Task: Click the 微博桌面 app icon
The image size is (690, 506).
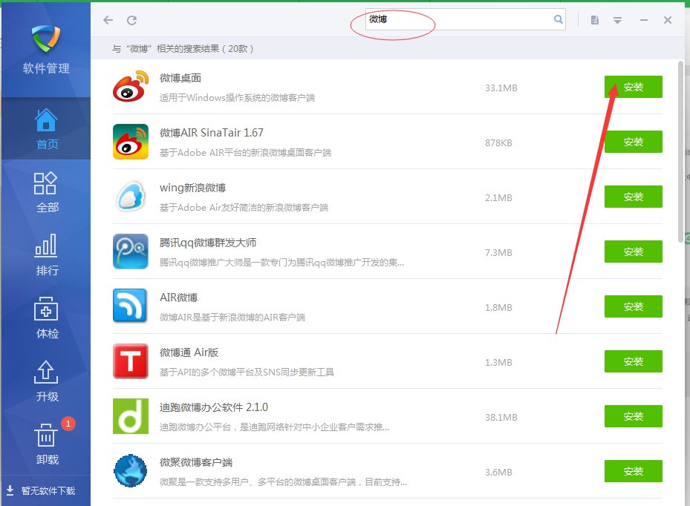Action: coord(130,86)
